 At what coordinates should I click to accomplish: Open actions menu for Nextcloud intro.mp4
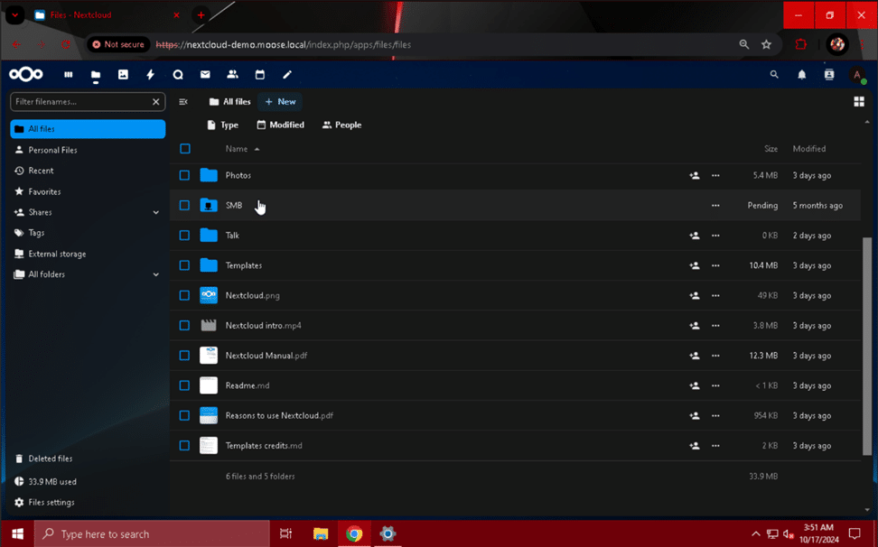click(715, 326)
